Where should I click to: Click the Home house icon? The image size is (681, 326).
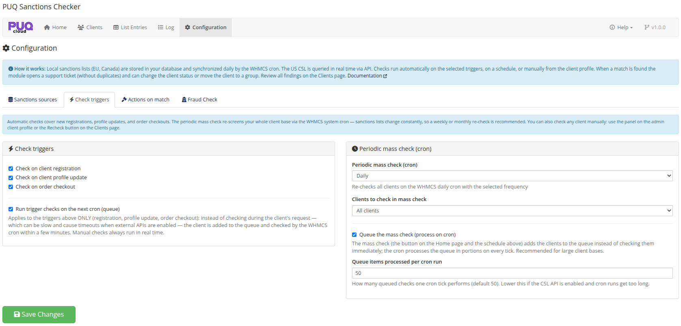click(x=47, y=27)
